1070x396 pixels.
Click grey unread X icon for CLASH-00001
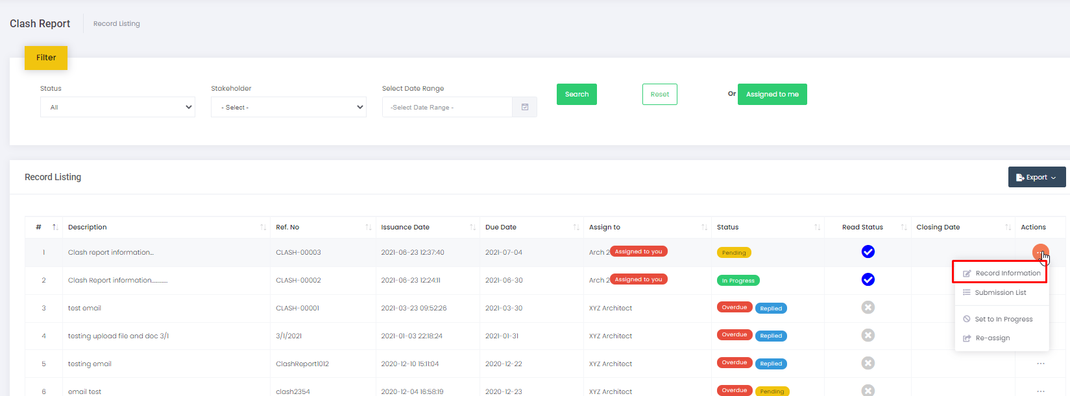tap(868, 307)
